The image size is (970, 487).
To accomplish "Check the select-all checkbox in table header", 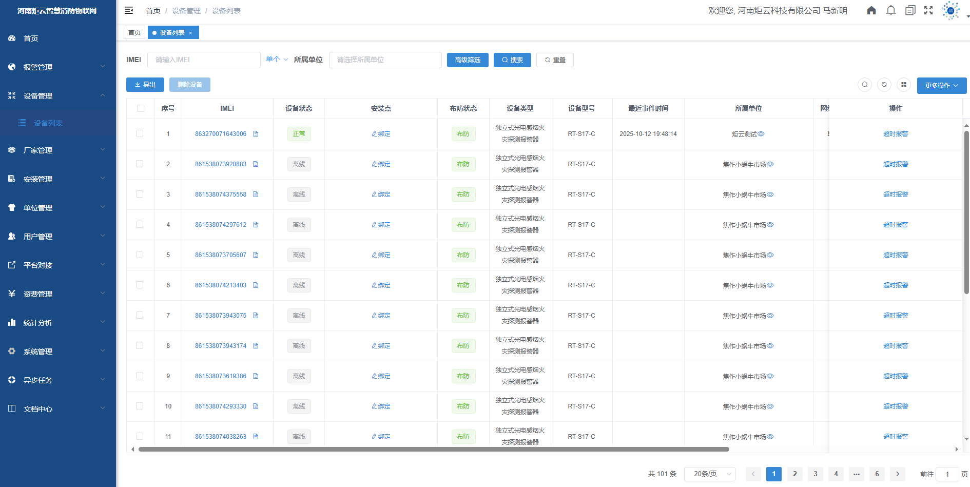I will [141, 108].
